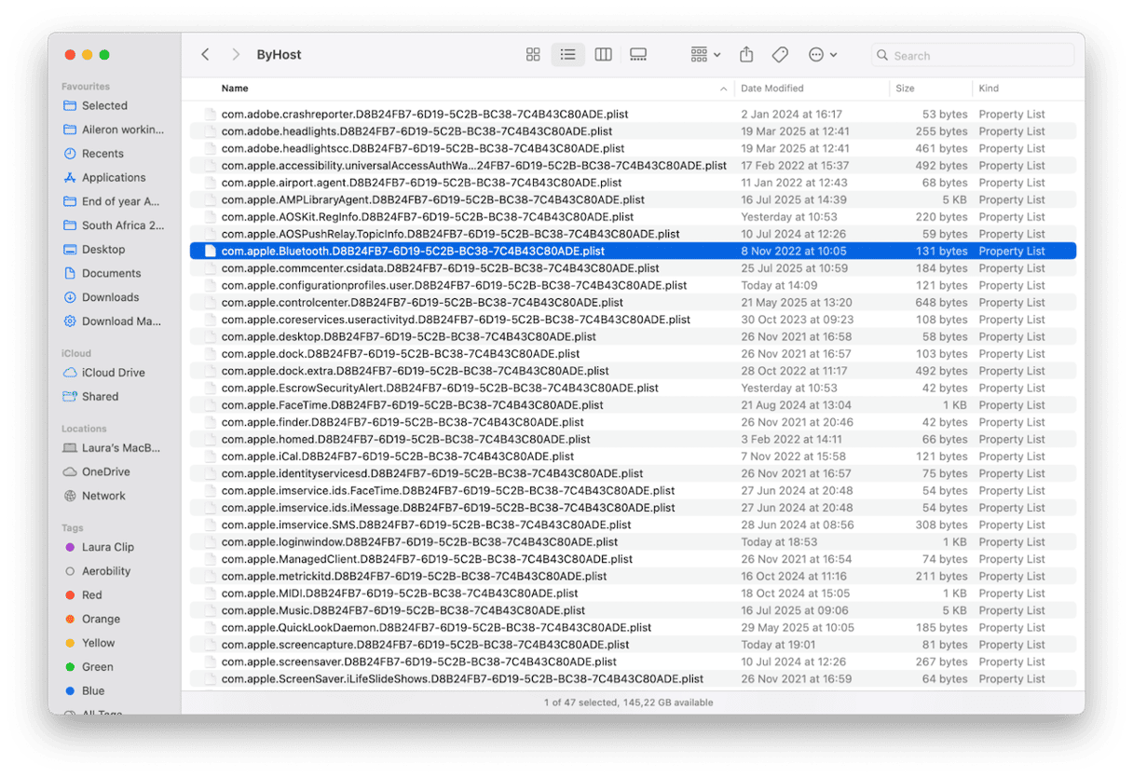Go back with the left chevron

pos(205,55)
